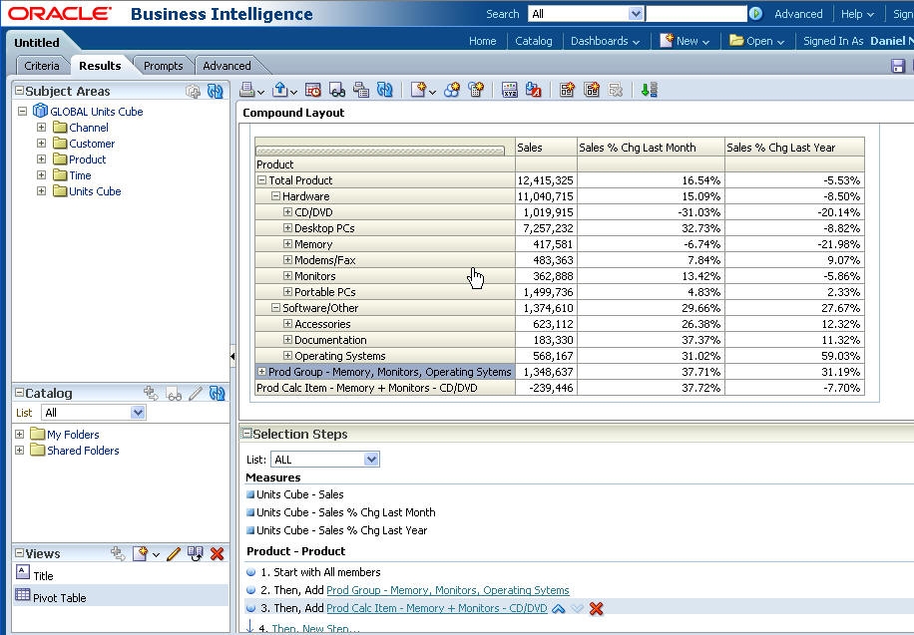
Task: Expand the Channel folder
Action: pos(41,127)
